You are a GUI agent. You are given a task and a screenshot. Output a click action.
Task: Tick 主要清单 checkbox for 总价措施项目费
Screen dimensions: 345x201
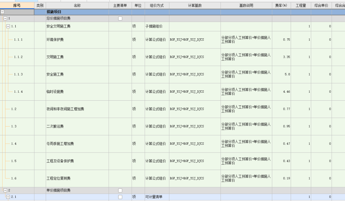coord(120,19)
